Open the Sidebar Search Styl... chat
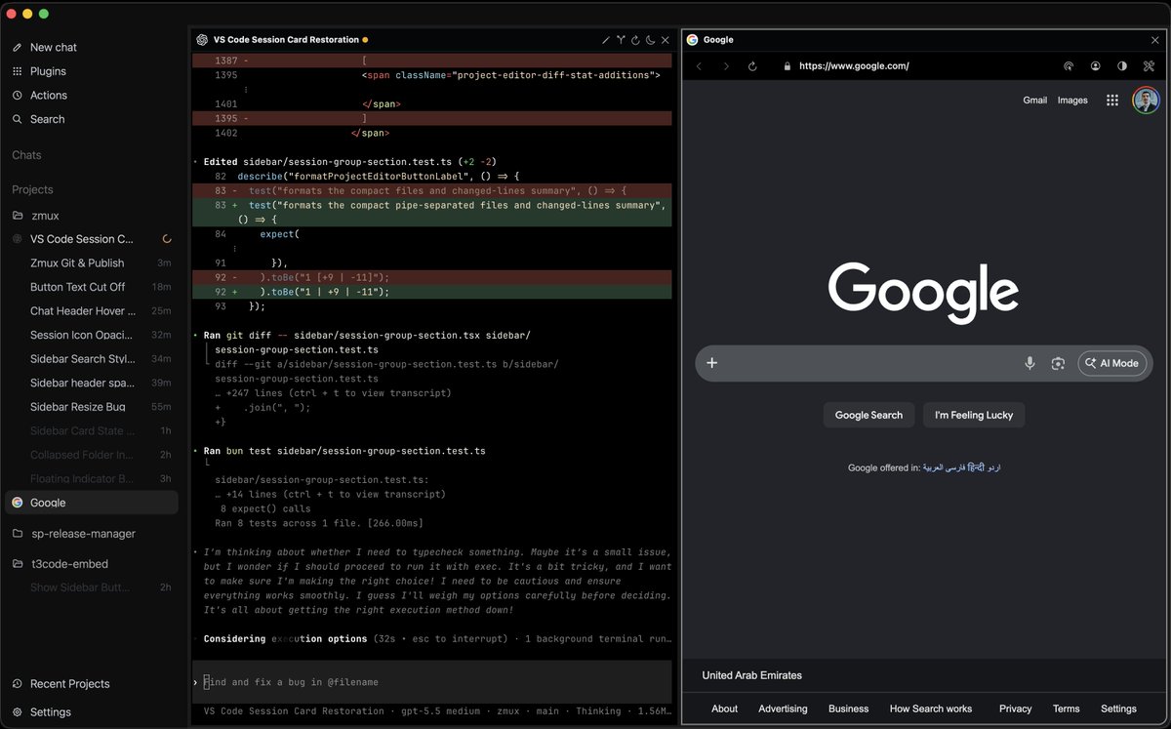The height and width of the screenshot is (729, 1171). click(92, 359)
